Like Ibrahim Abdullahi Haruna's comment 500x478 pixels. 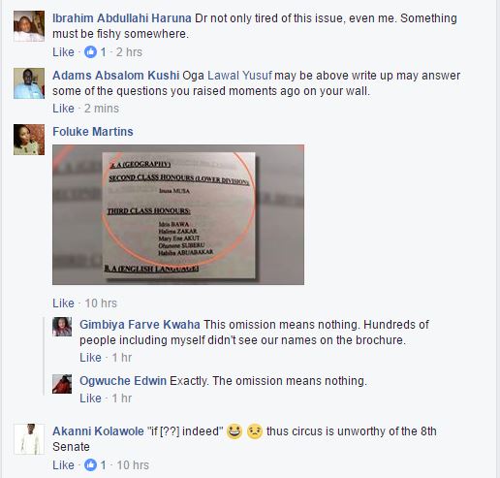pyautogui.click(x=63, y=52)
